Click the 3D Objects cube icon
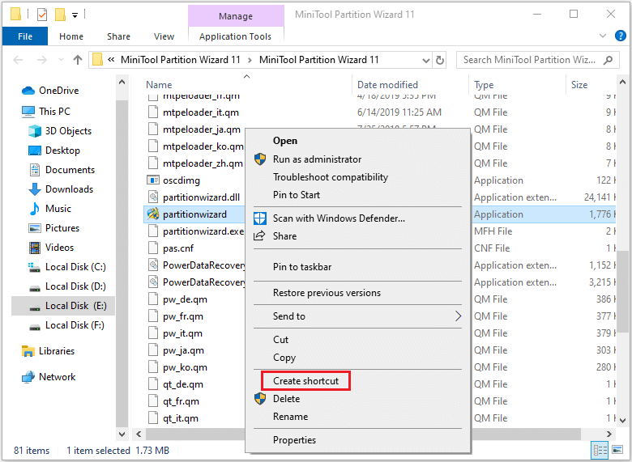 click(35, 131)
